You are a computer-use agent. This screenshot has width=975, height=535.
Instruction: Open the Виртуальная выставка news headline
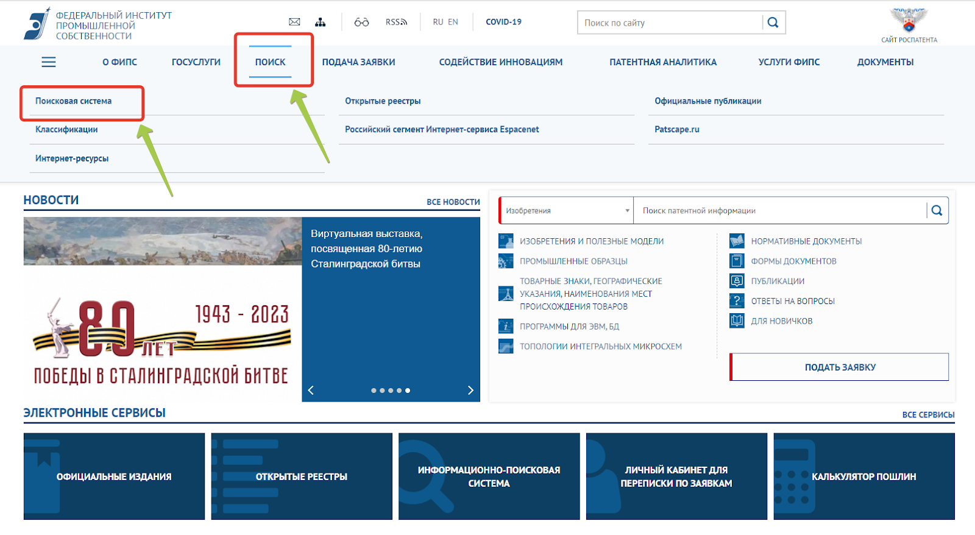(x=366, y=249)
